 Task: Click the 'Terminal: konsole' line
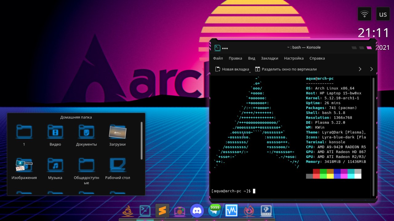pyautogui.click(x=325, y=142)
